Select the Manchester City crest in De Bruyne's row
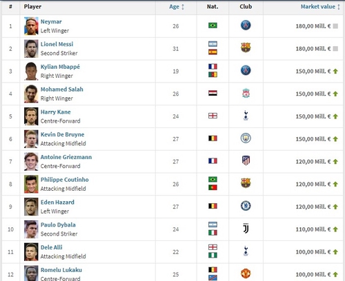 coord(246,138)
